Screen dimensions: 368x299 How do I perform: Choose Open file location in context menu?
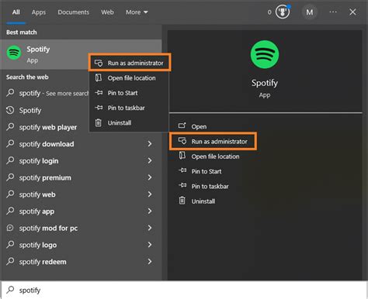click(129, 78)
